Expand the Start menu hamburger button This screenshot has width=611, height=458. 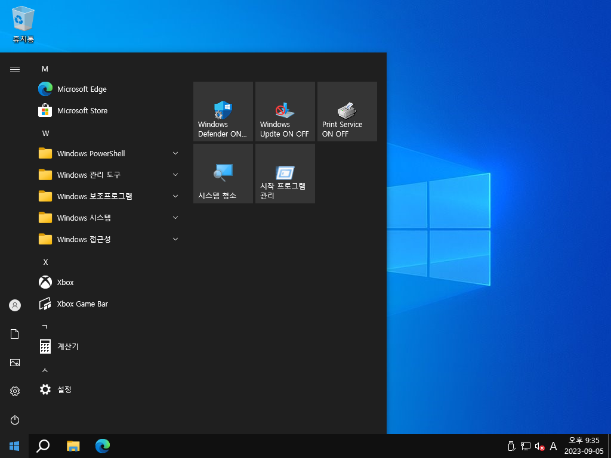coord(15,69)
